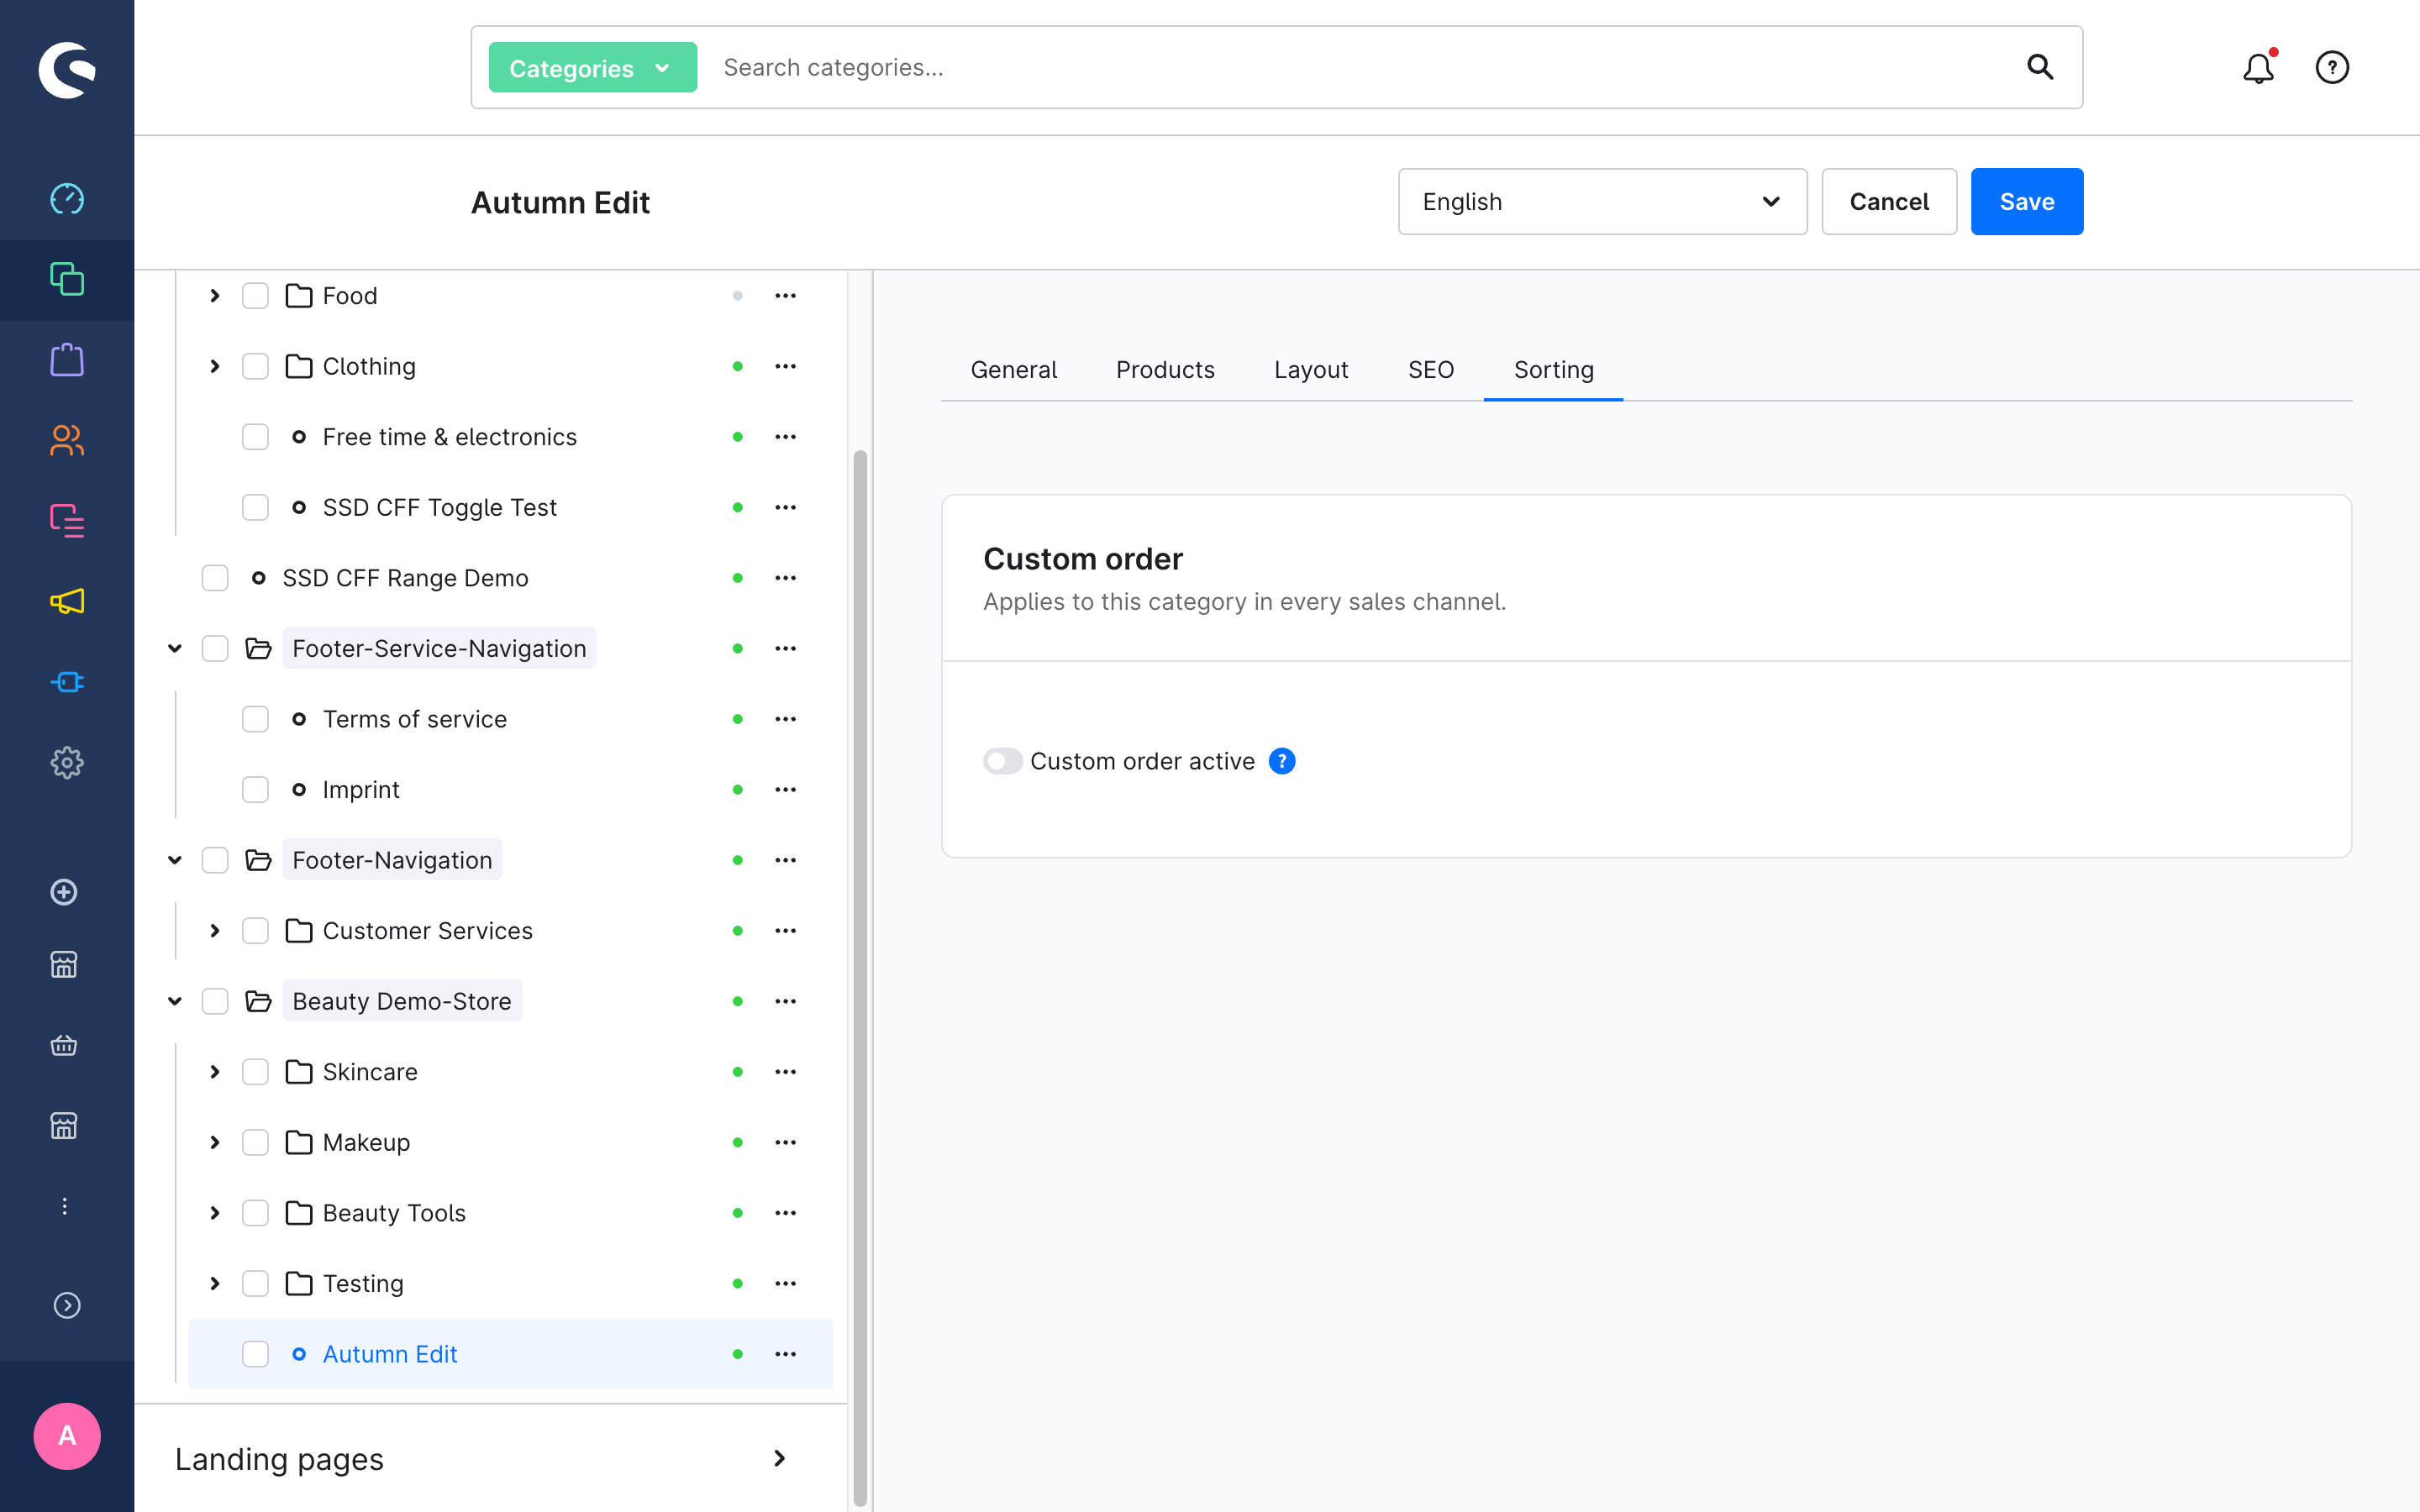Open the Customers people icon
The width and height of the screenshot is (2420, 1512).
point(67,440)
